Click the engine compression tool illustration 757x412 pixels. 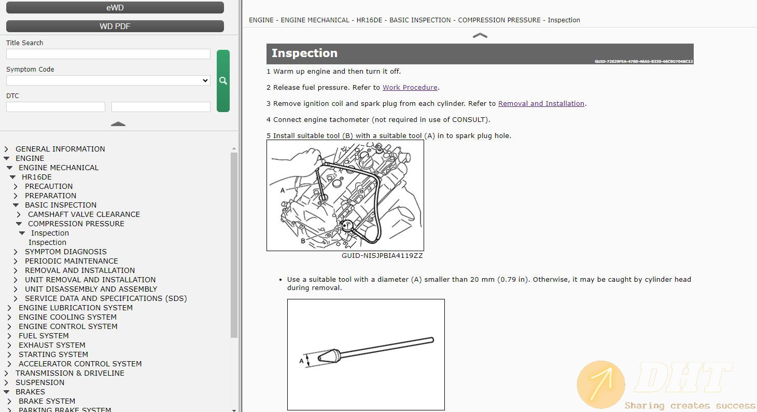pyautogui.click(x=345, y=196)
